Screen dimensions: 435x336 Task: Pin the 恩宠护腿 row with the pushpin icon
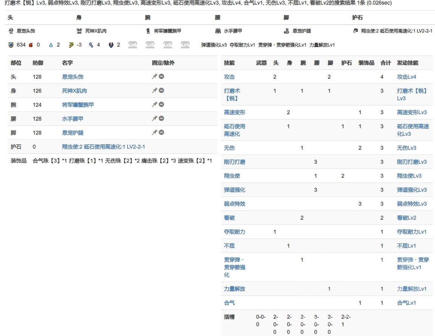(155, 132)
